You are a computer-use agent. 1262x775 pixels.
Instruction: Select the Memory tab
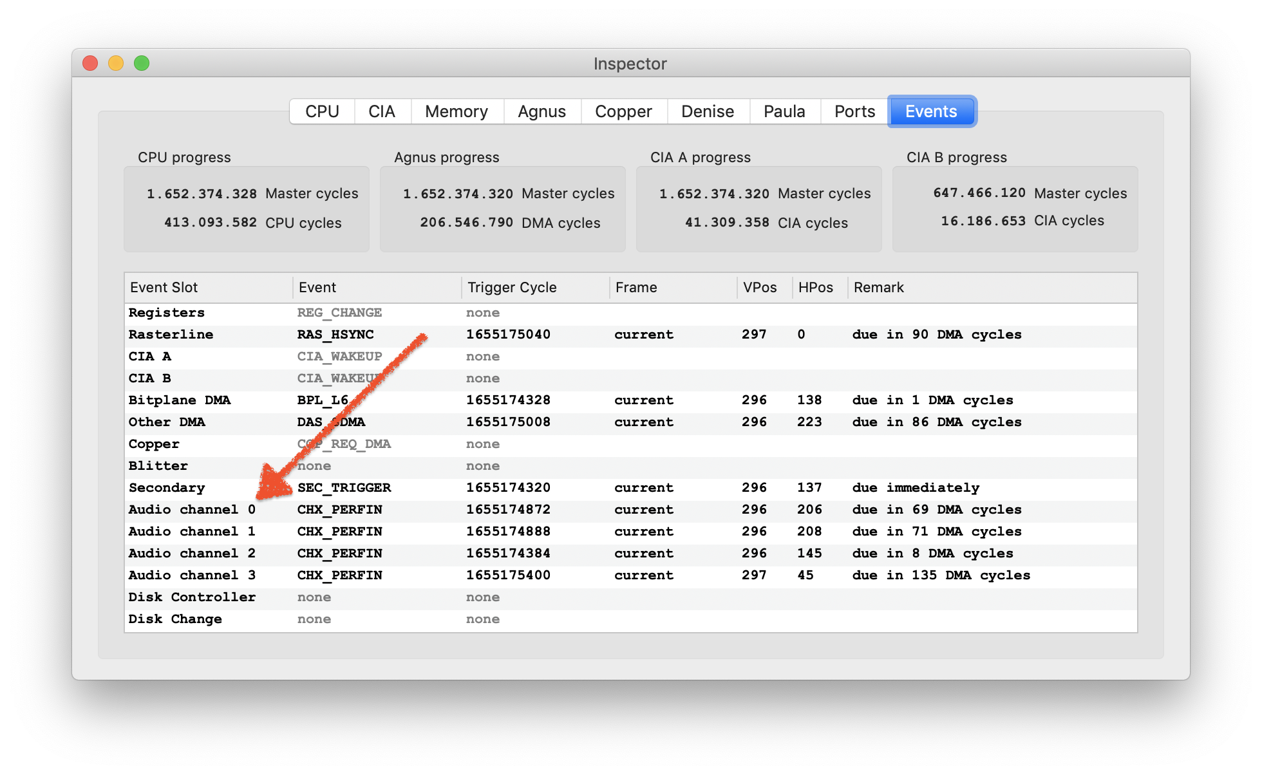(x=457, y=111)
